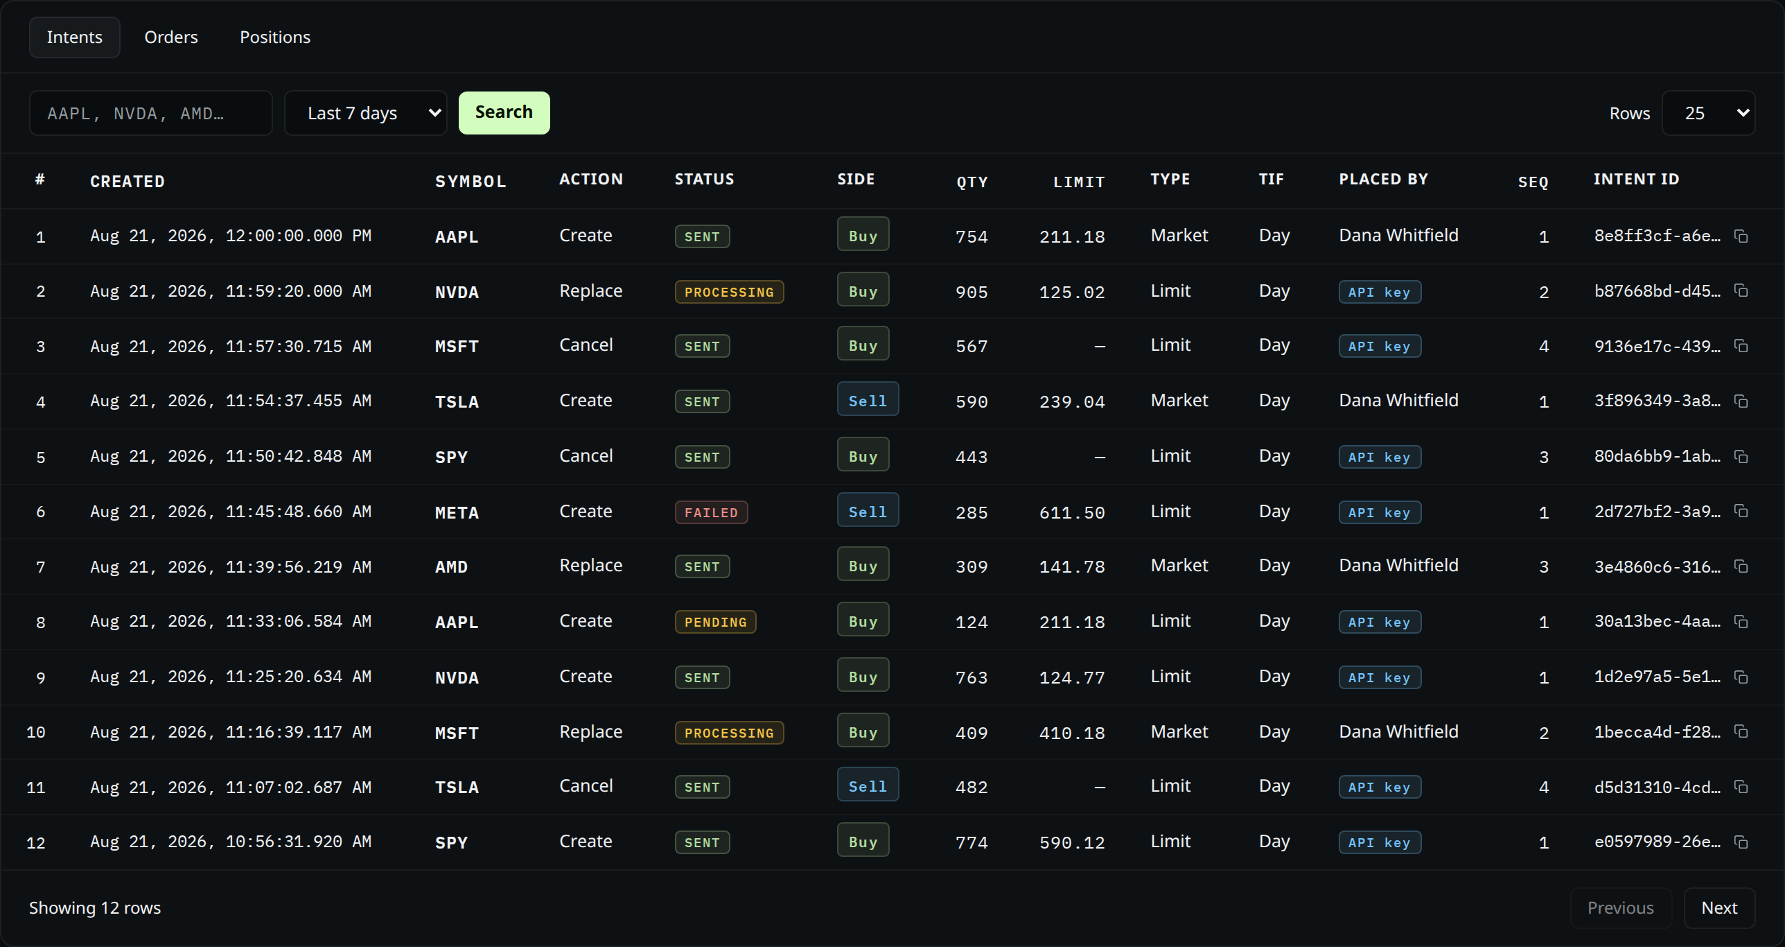Image resolution: width=1785 pixels, height=947 pixels.
Task: Copy intent ID 2d727bf2-3a9…
Action: point(1741,511)
